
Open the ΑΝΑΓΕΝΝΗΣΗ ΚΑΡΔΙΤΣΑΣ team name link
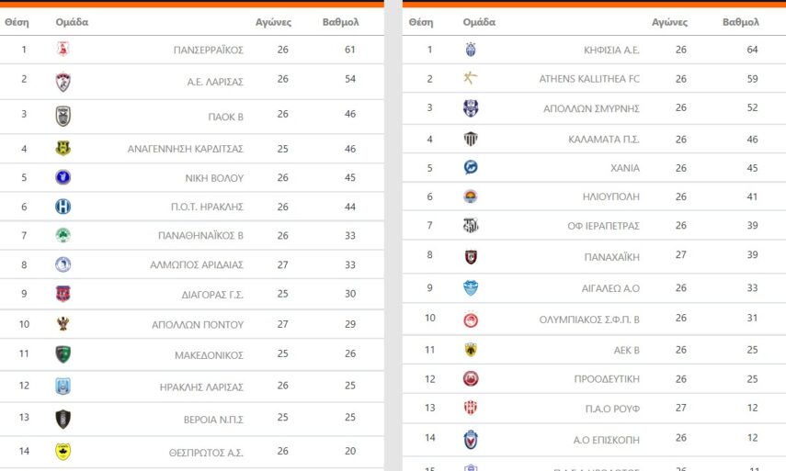click(x=185, y=149)
